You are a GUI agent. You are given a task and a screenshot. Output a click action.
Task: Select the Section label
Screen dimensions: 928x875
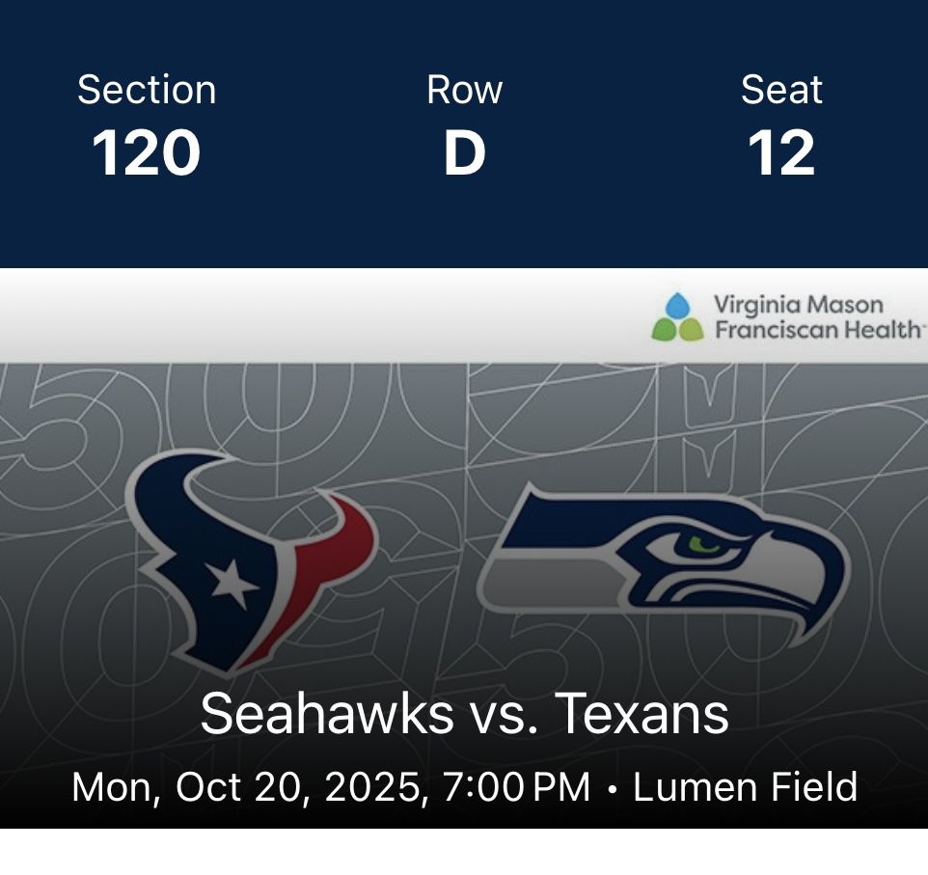[147, 90]
